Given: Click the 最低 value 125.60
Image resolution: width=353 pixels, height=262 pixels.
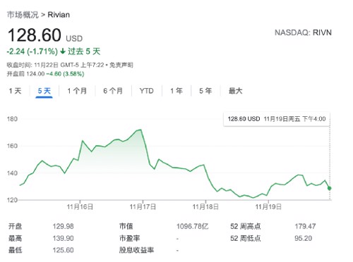Looking at the screenshot, I should (x=63, y=250).
